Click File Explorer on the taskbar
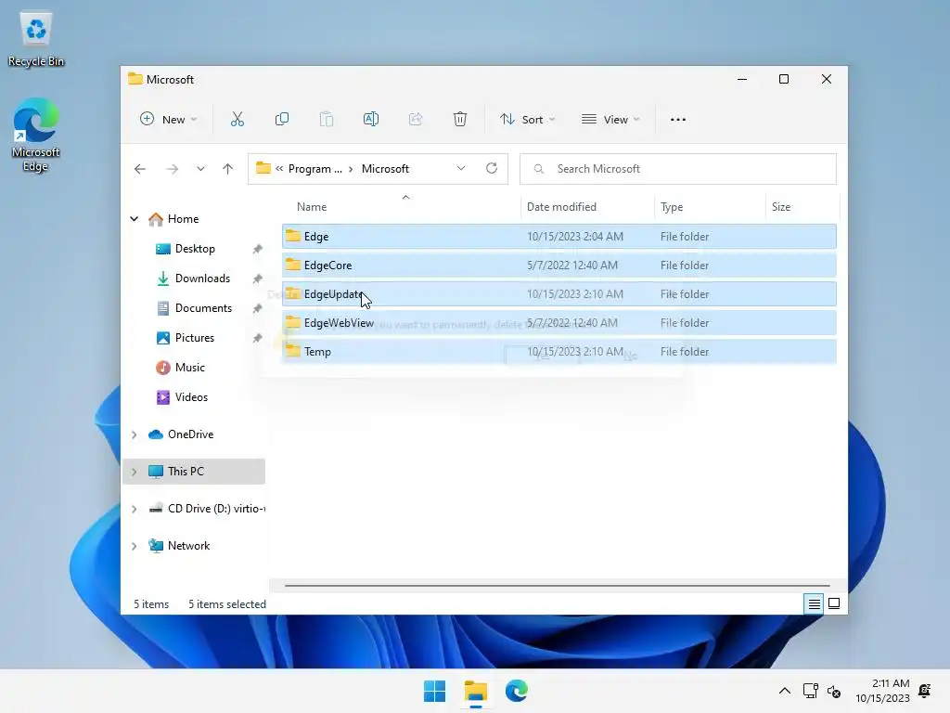The width and height of the screenshot is (950, 713). click(476, 691)
